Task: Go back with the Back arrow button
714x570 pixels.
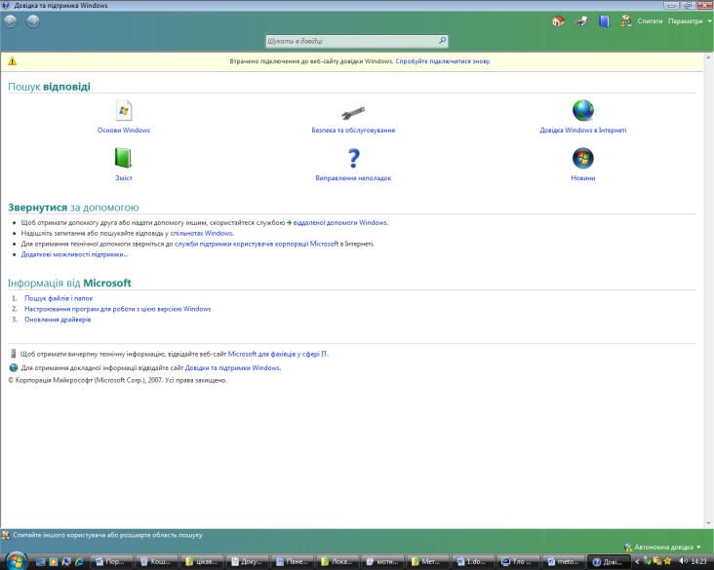Action: tap(11, 21)
